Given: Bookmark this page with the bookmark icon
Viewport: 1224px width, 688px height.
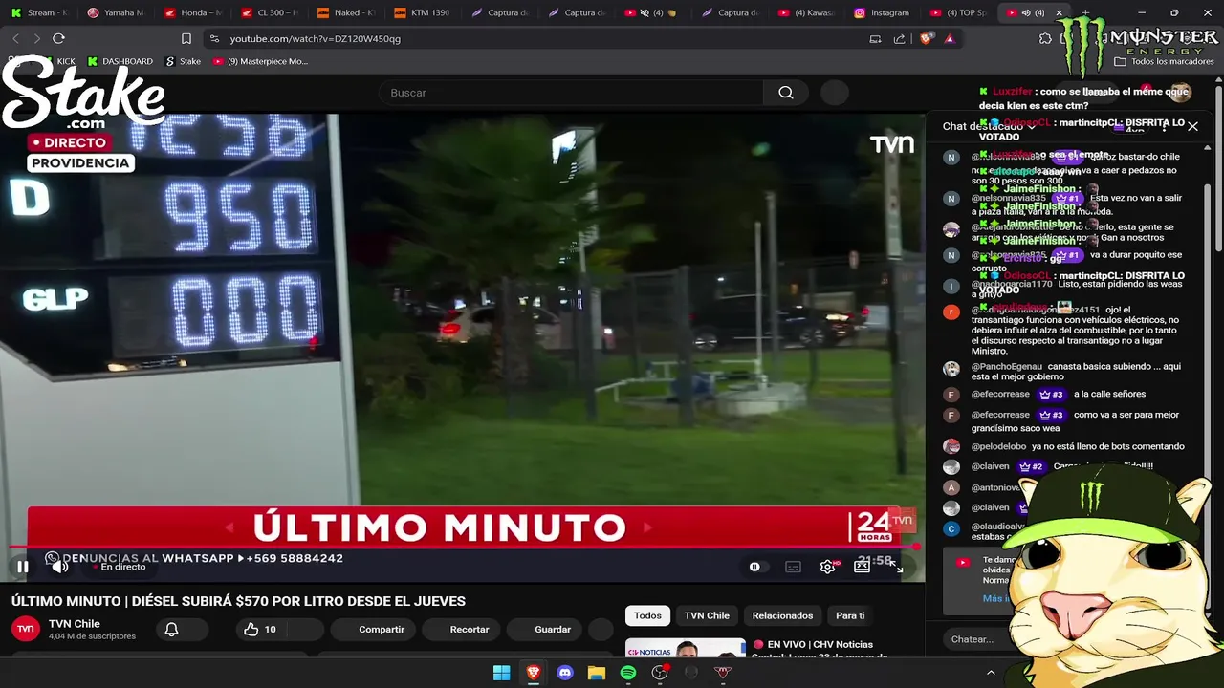Looking at the screenshot, I should coord(186,38).
